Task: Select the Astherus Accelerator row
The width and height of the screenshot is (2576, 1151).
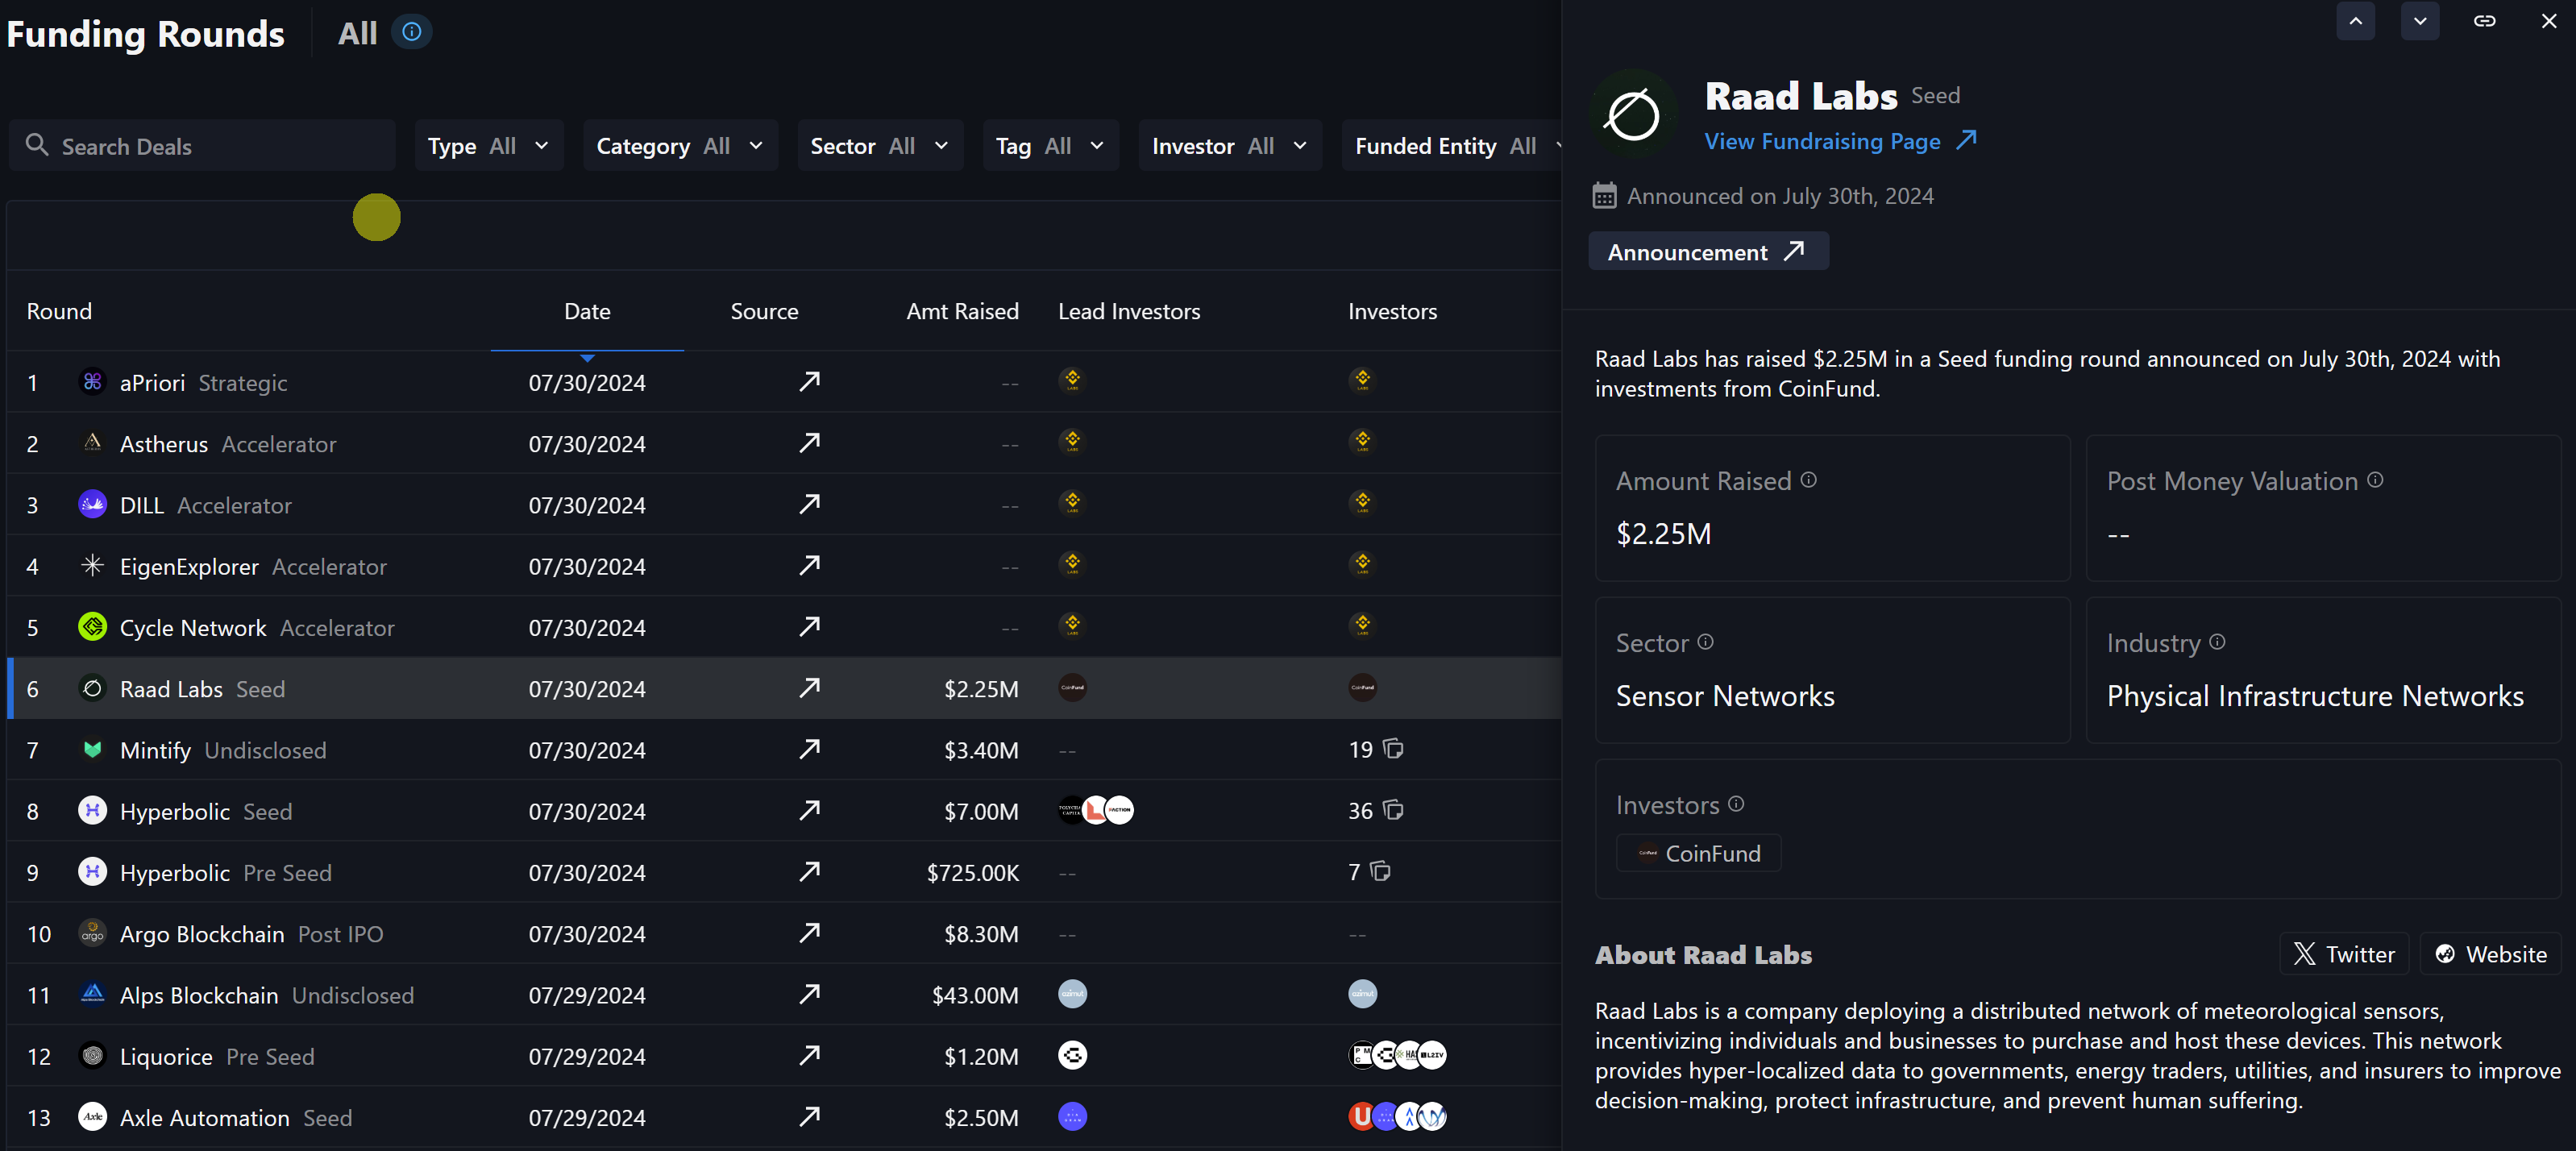Action: tap(784, 443)
